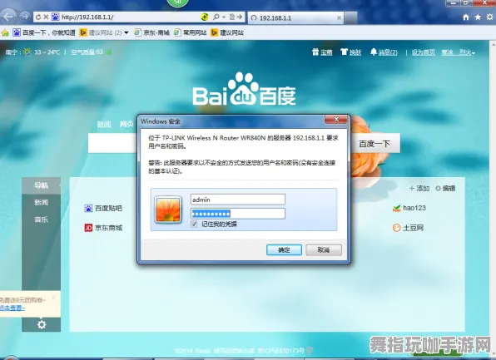496x360 pixels.
Task: Select 新闻 in the left sidebar
Action: pyautogui.click(x=41, y=202)
